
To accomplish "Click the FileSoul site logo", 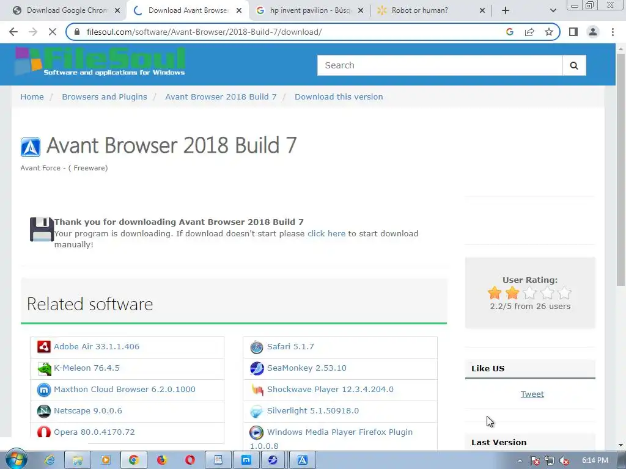I will tap(100, 62).
